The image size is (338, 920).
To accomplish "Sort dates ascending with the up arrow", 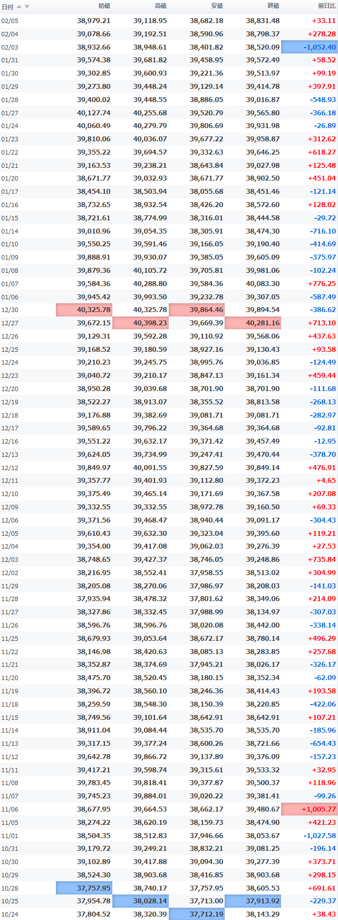I will pyautogui.click(x=19, y=6).
